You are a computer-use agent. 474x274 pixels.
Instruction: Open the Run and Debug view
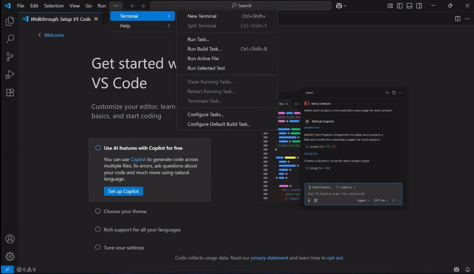(x=10, y=75)
